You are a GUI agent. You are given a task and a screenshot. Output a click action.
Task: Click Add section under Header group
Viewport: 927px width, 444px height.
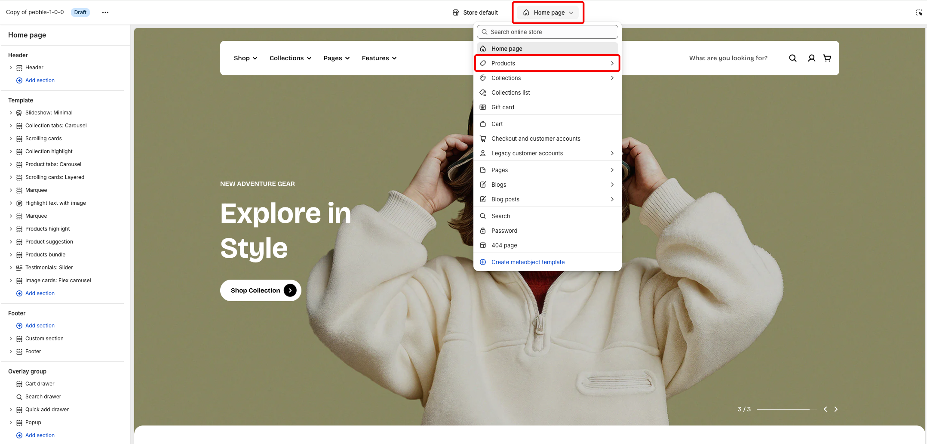pyautogui.click(x=35, y=80)
